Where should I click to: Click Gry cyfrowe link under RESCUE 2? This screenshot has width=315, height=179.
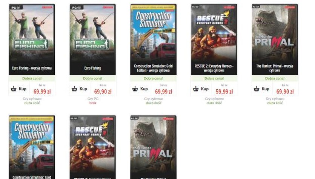pos(214,99)
